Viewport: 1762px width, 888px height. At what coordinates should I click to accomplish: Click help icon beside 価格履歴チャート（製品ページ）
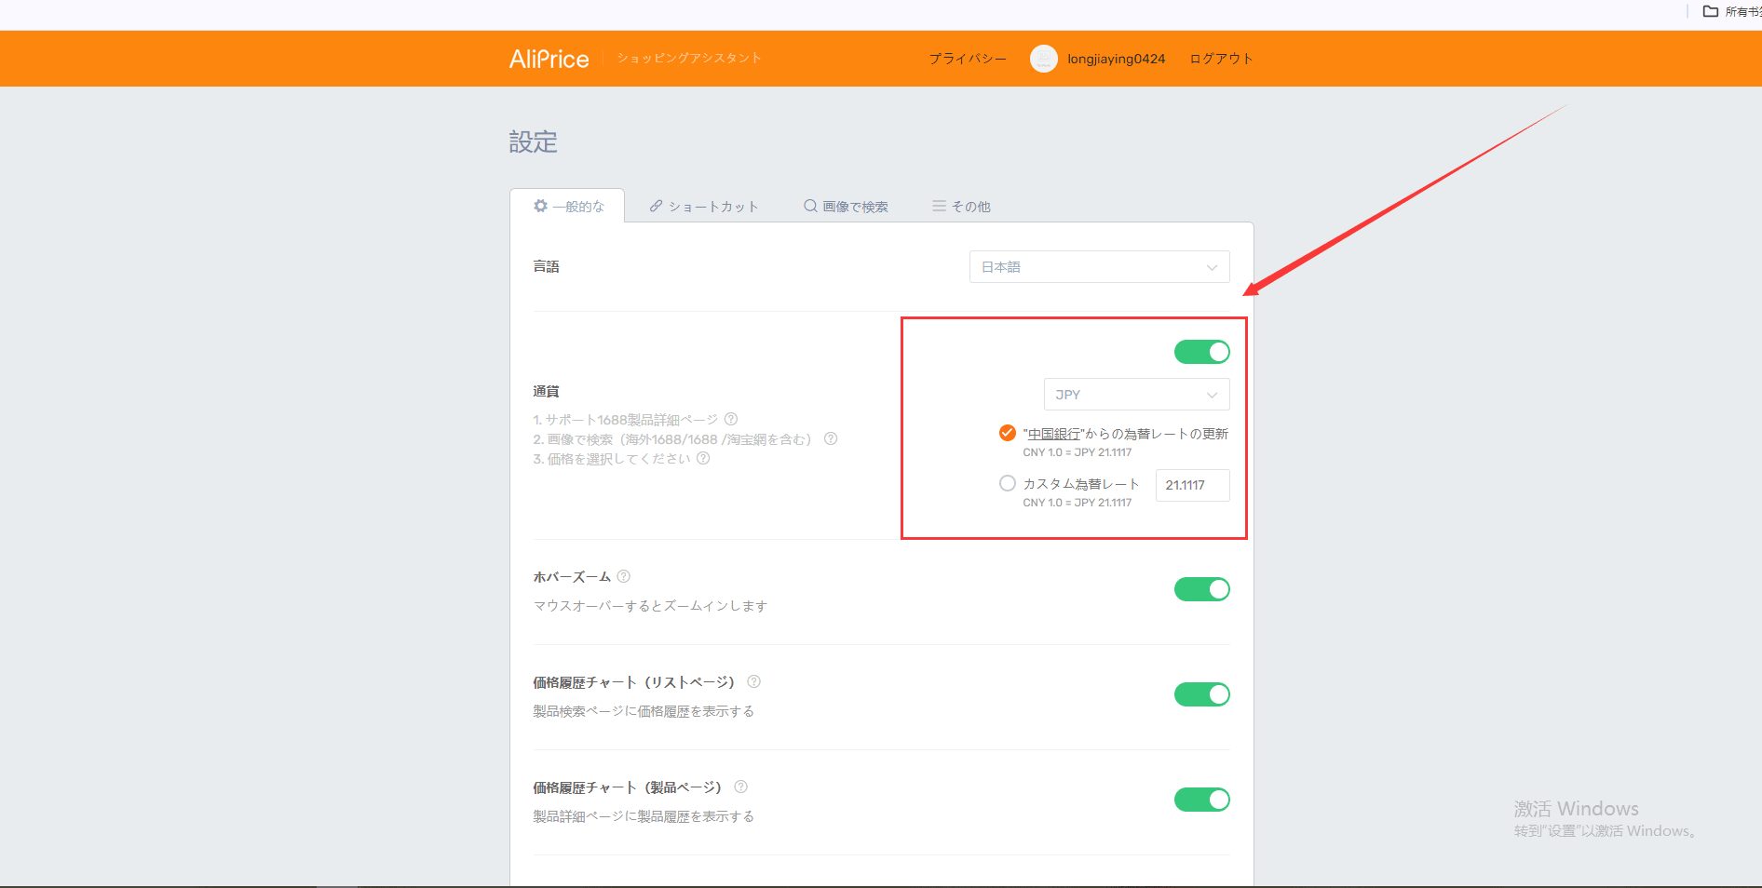point(741,787)
